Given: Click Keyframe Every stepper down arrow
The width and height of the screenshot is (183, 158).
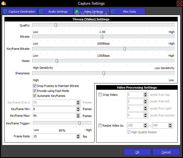Looking at the screenshot, I should point(78,104).
